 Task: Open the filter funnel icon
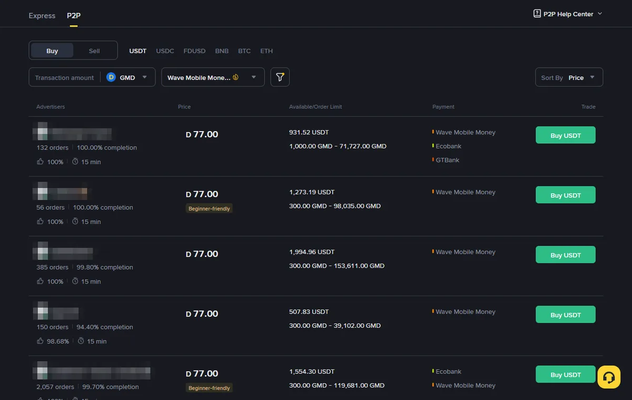click(280, 77)
